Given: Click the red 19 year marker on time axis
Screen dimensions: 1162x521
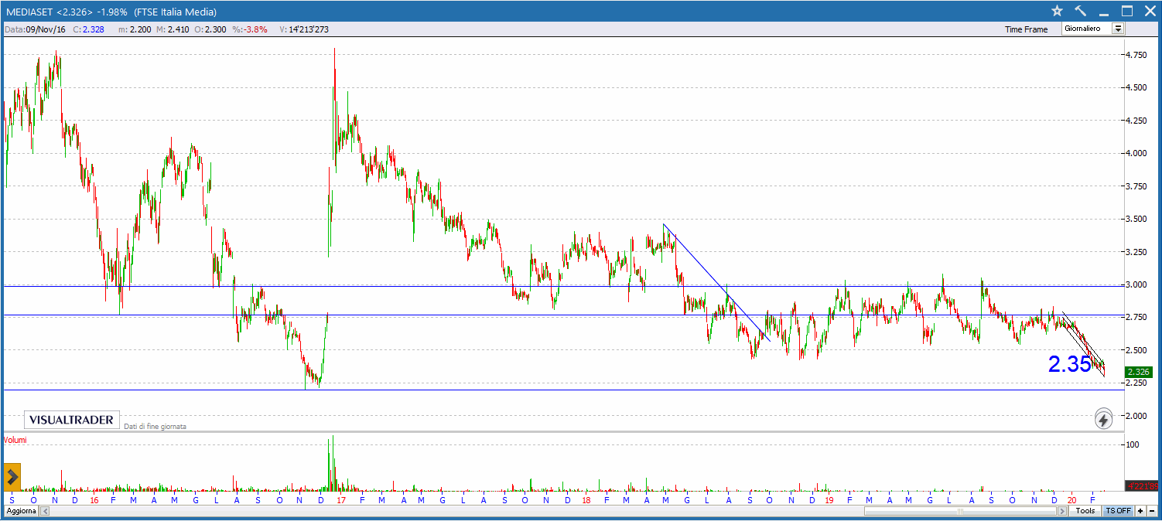Looking at the screenshot, I should (x=829, y=499).
